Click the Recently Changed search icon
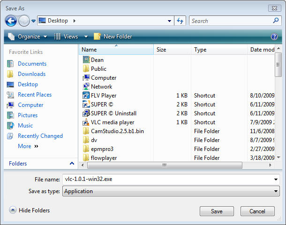The height and width of the screenshot is (225, 286). (10, 136)
